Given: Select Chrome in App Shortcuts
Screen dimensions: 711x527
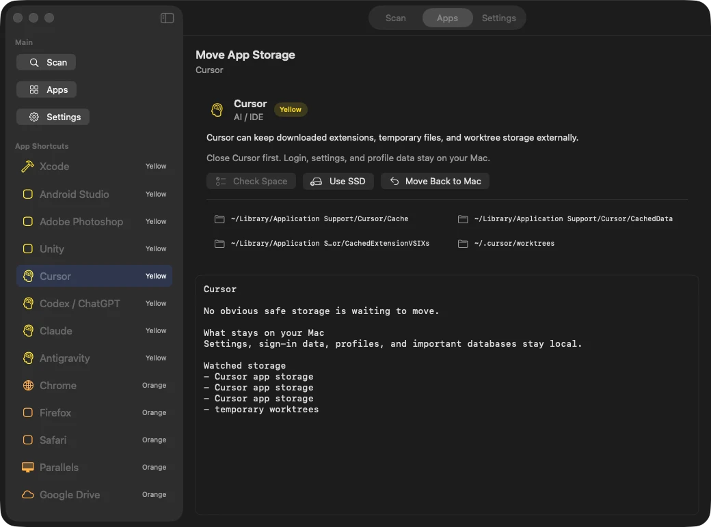Looking at the screenshot, I should click(94, 385).
